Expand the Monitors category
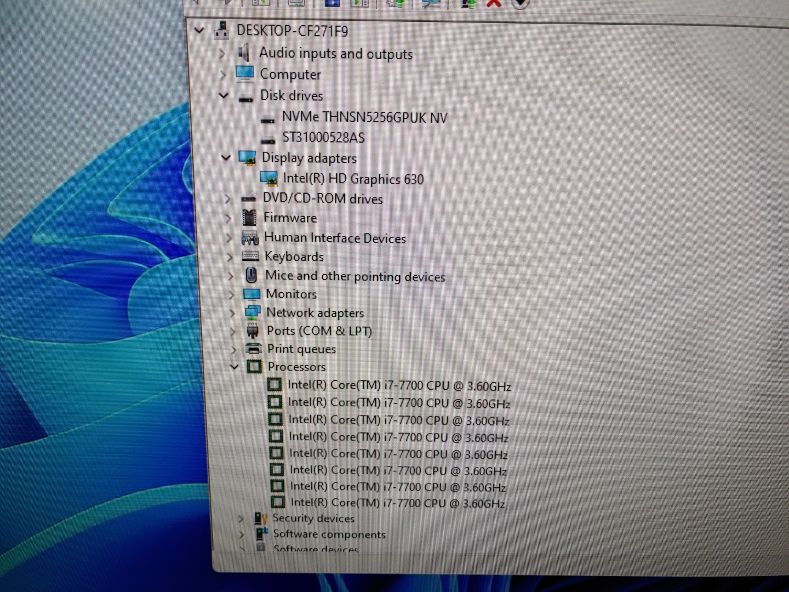The height and width of the screenshot is (592, 789). [x=231, y=295]
